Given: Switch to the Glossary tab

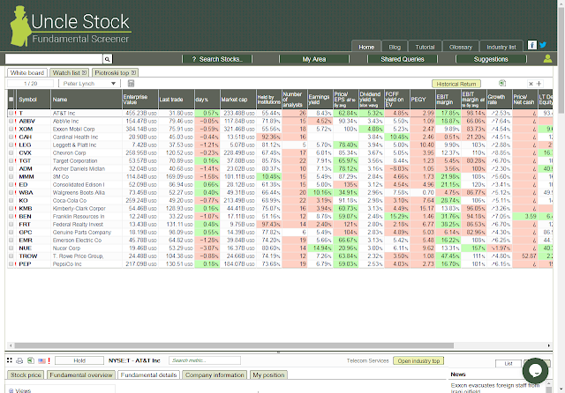Looking at the screenshot, I should [x=461, y=47].
